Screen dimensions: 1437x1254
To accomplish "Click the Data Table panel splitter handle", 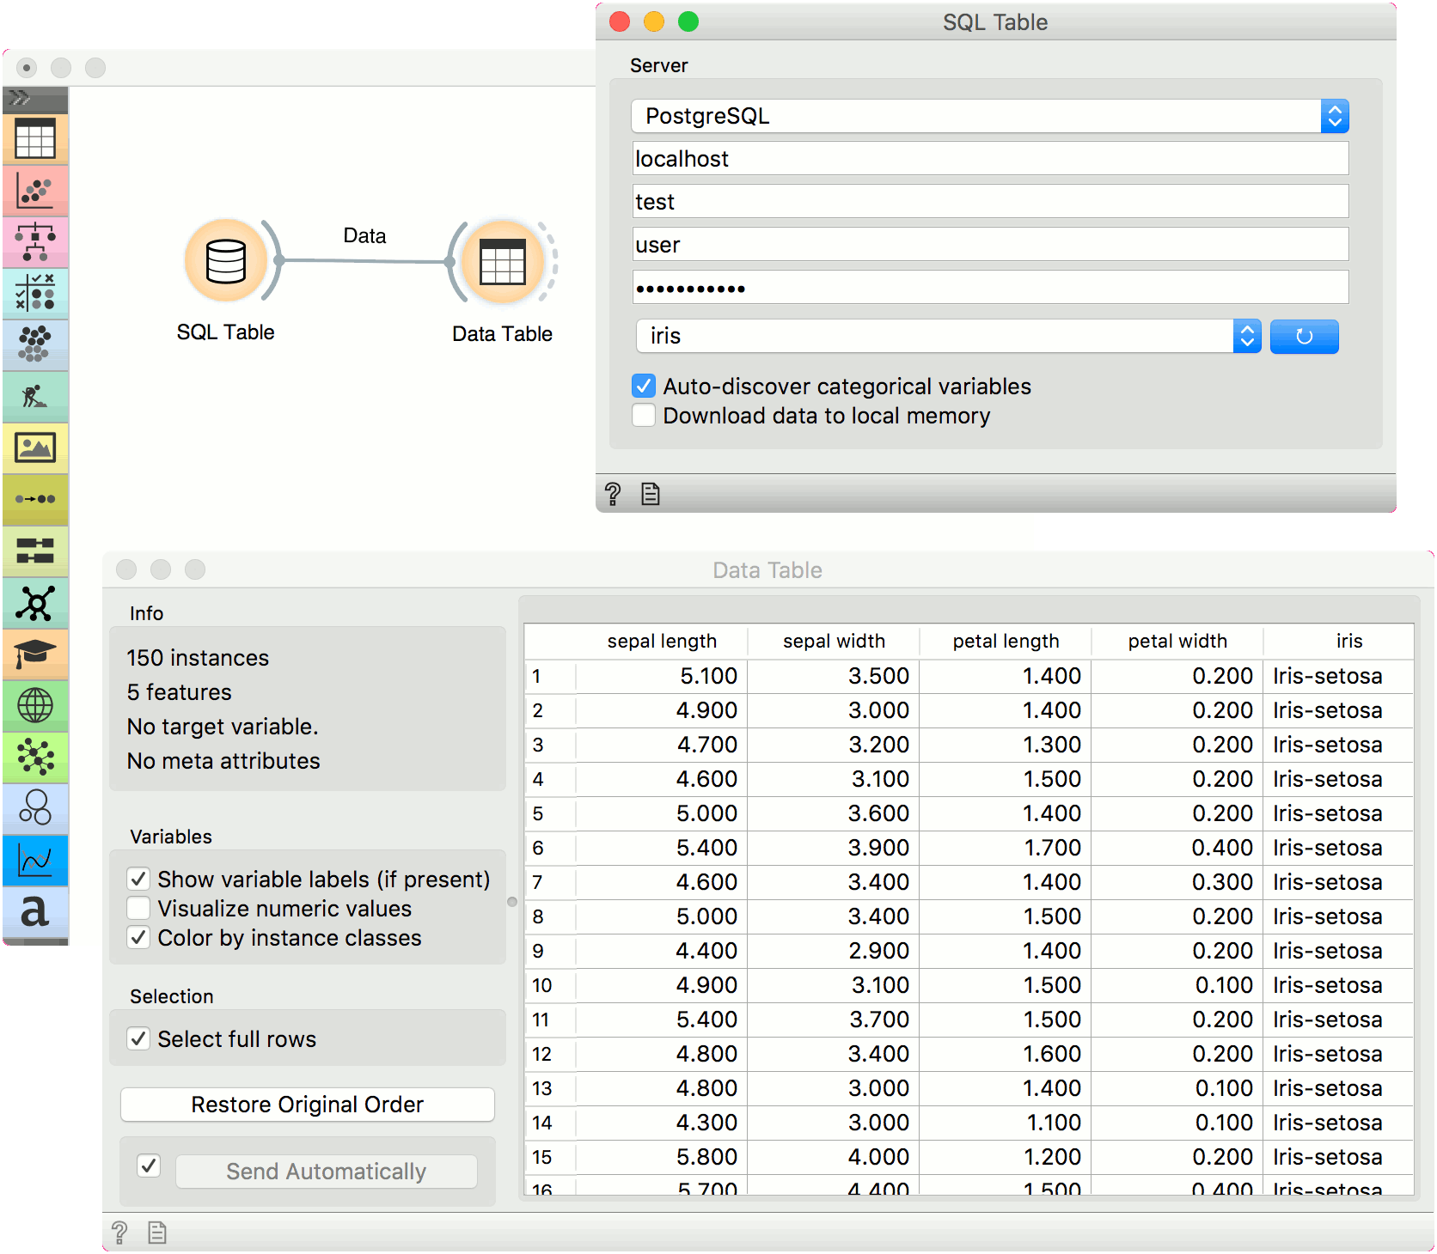I will click(x=512, y=902).
